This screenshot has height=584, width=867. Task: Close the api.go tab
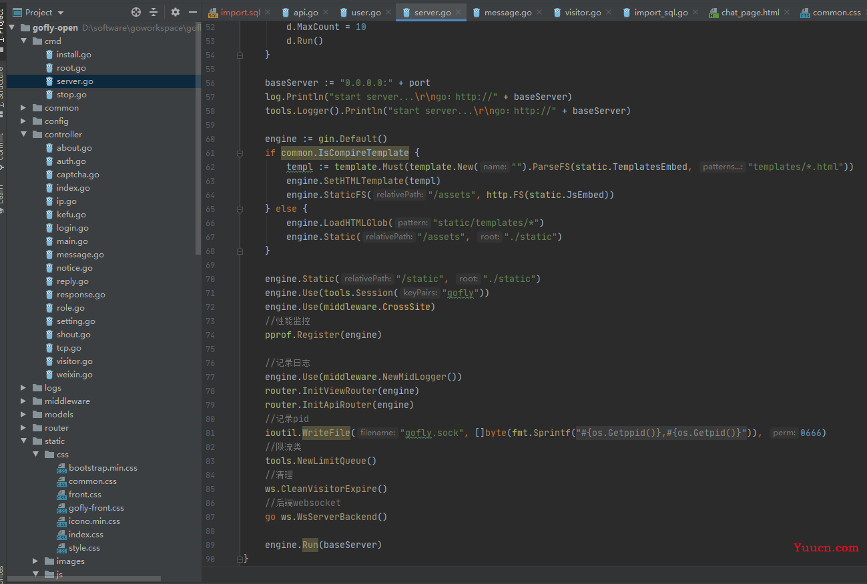326,13
